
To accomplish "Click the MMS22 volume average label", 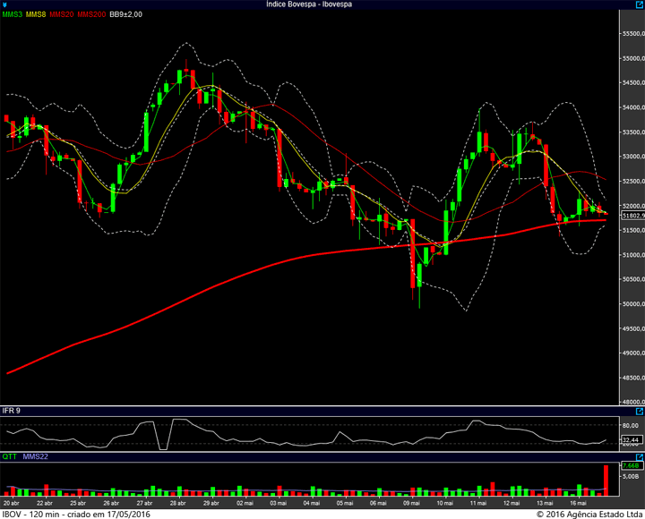I will (35, 456).
